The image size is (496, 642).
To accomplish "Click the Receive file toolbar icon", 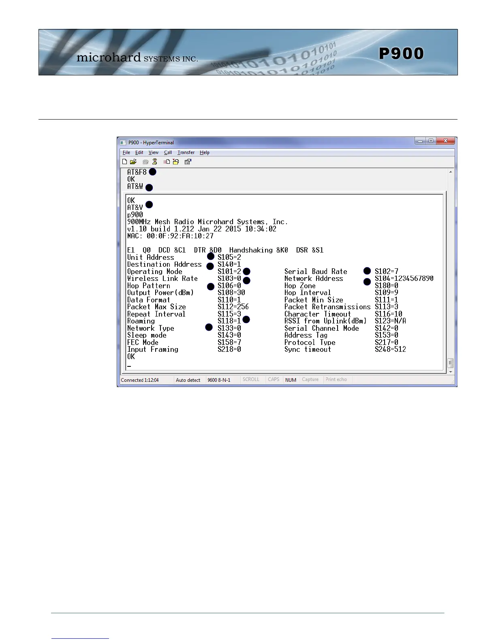I will pyautogui.click(x=176, y=162).
